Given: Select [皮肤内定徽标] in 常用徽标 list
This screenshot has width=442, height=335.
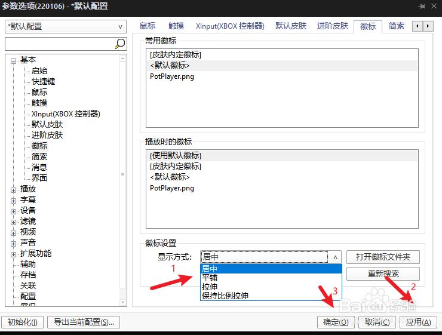Looking at the screenshot, I should (x=282, y=55).
